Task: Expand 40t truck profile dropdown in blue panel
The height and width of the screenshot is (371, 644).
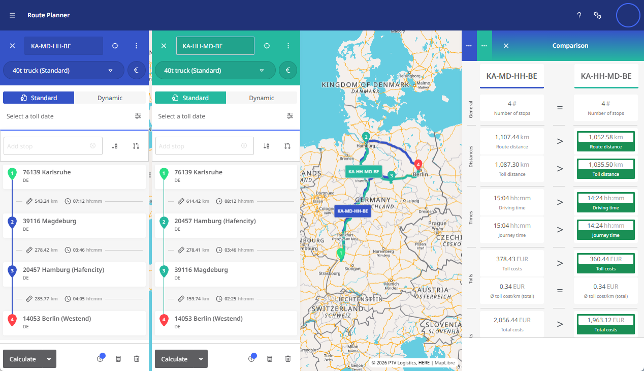Action: tap(64, 71)
